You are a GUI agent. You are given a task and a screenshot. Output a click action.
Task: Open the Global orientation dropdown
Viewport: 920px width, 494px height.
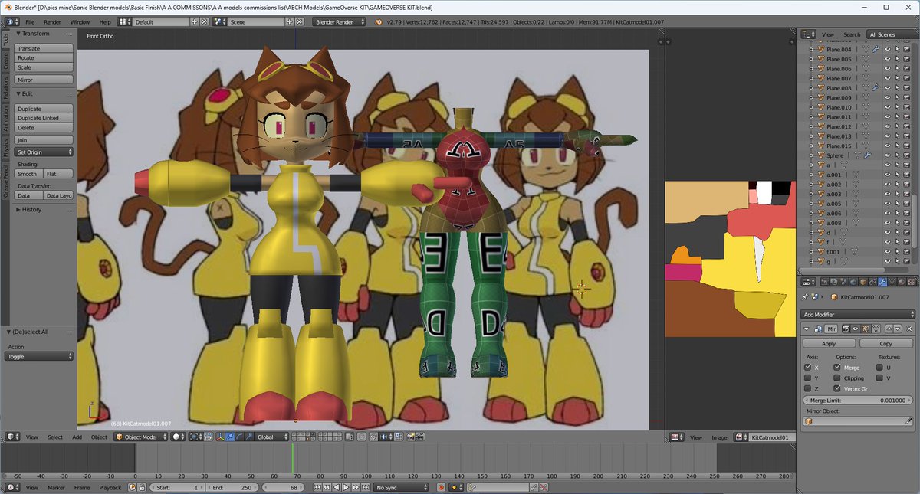pyautogui.click(x=272, y=437)
